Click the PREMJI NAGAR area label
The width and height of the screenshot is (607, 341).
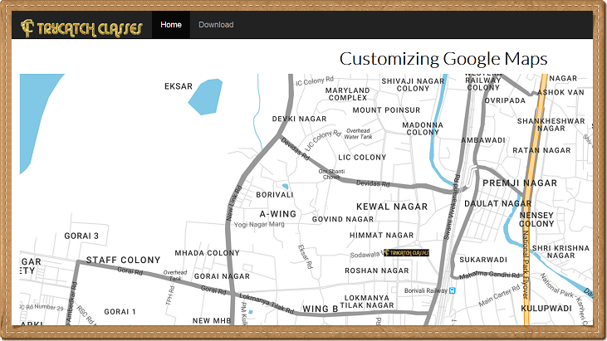tap(519, 182)
